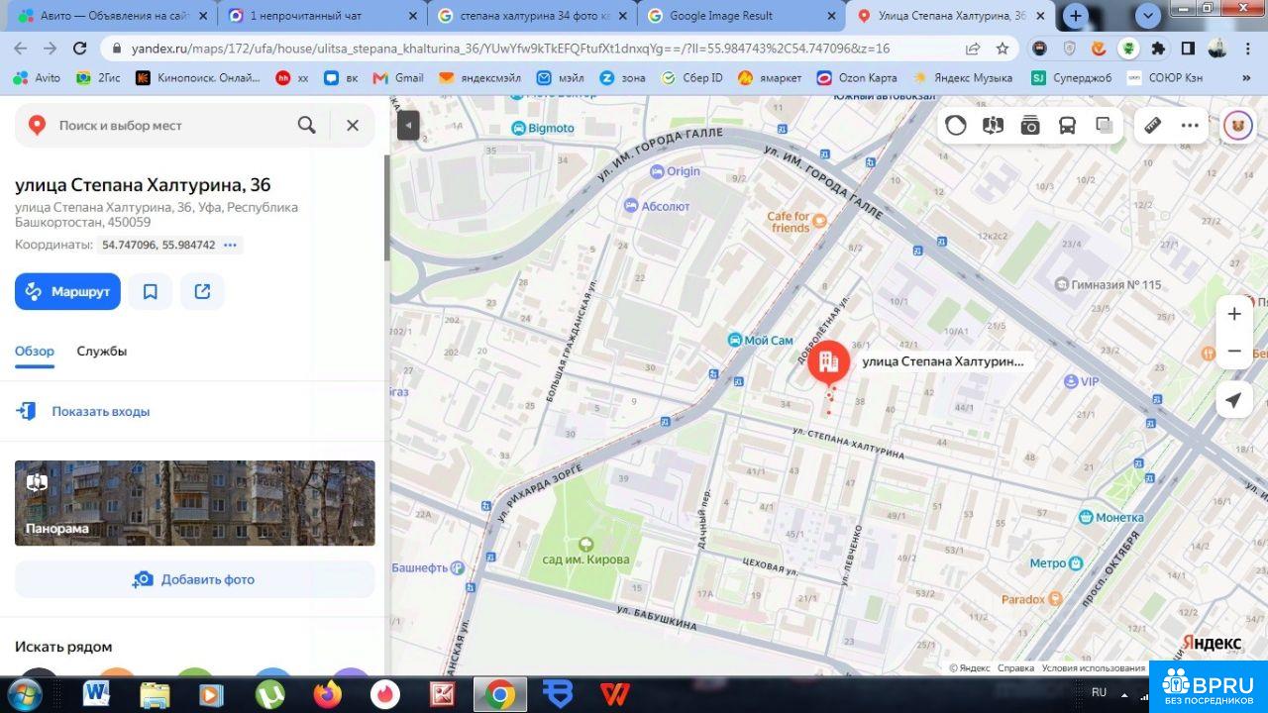Close the 'Google Image Result' tab
The height and width of the screenshot is (713, 1268).
(829, 16)
